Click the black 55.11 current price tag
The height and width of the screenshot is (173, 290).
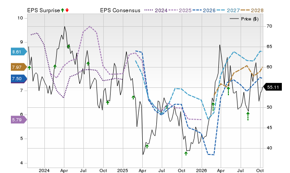point(272,87)
